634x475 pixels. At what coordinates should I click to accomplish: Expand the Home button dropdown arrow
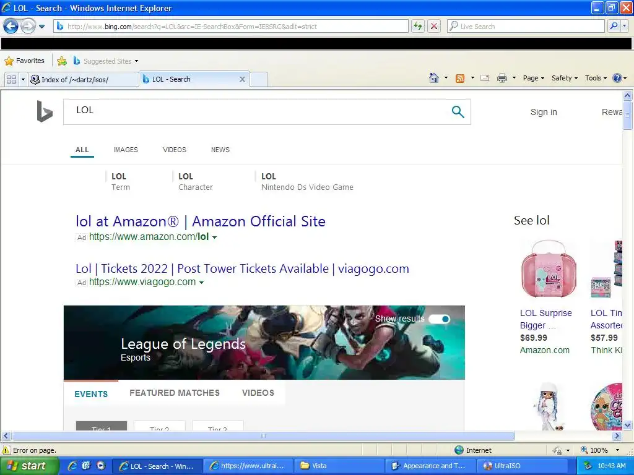[x=446, y=78]
